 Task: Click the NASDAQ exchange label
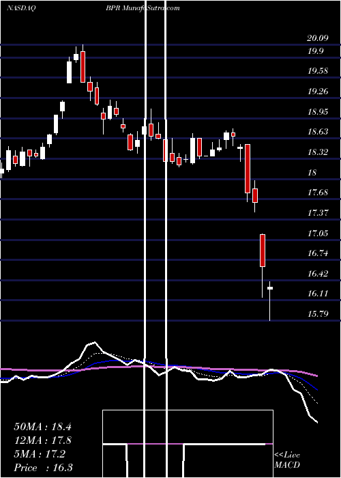[21, 8]
